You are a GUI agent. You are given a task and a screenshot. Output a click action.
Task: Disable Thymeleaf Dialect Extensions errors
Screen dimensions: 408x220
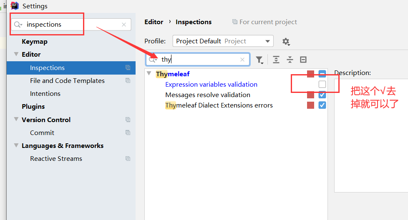pos(322,105)
